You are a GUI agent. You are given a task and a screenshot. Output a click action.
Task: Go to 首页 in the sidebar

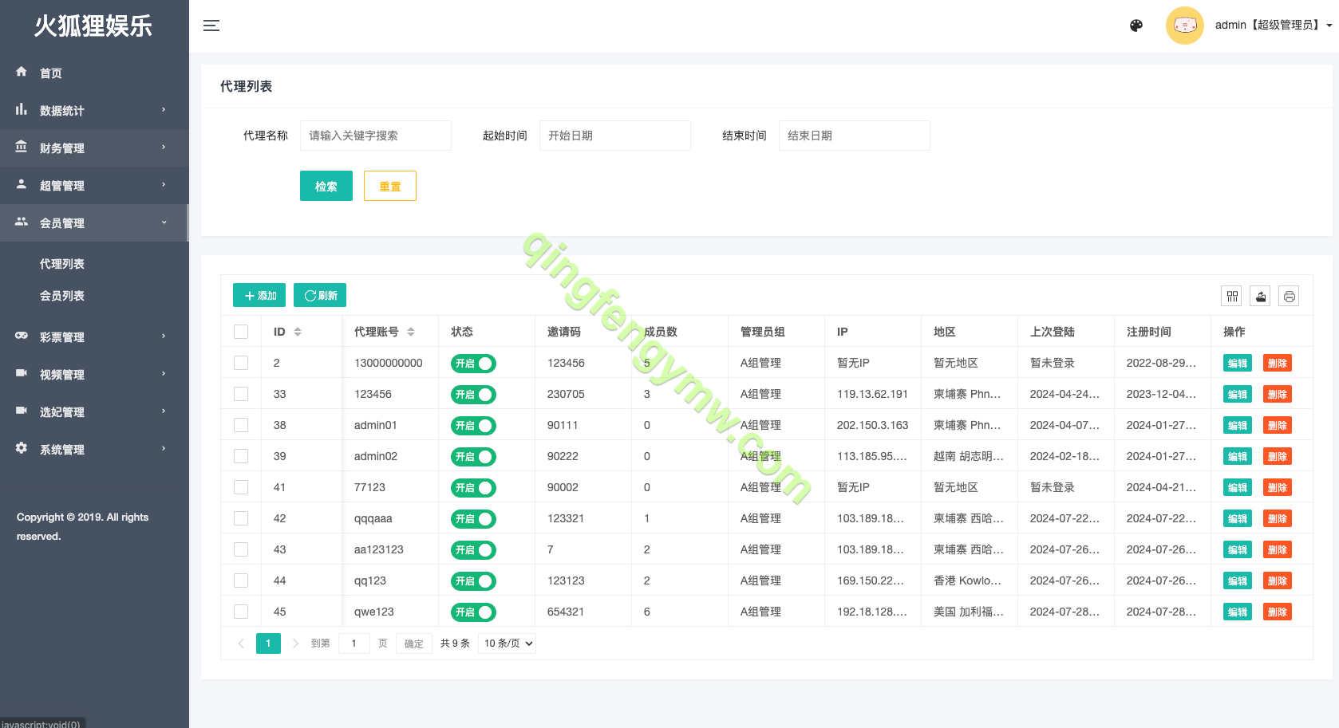pos(51,73)
